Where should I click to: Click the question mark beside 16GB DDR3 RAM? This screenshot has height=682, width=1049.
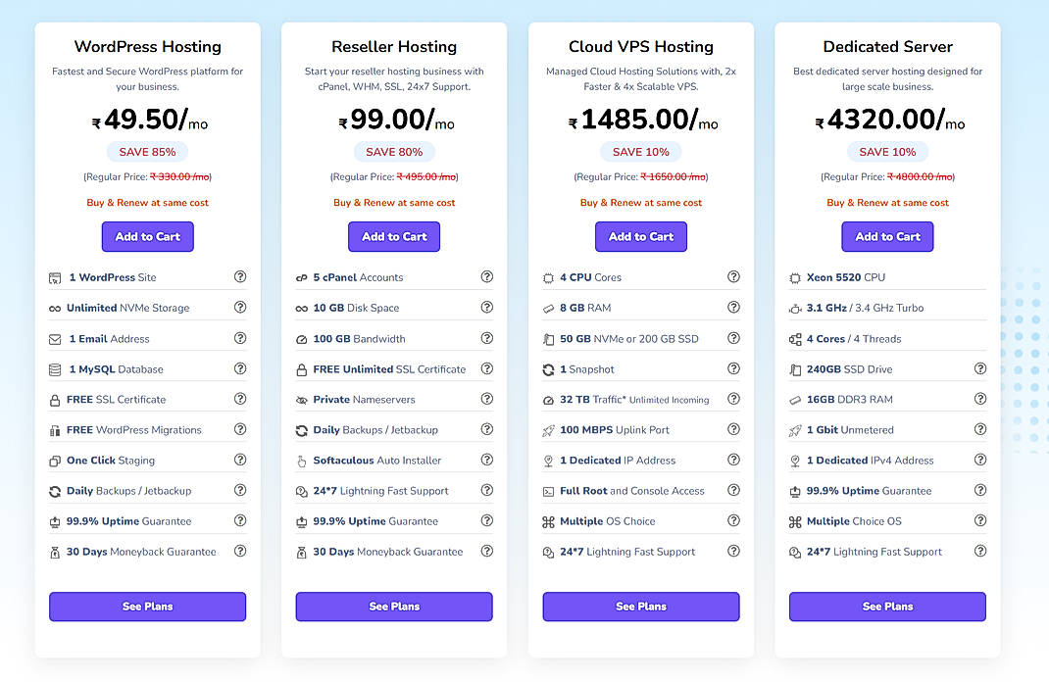[x=980, y=399]
